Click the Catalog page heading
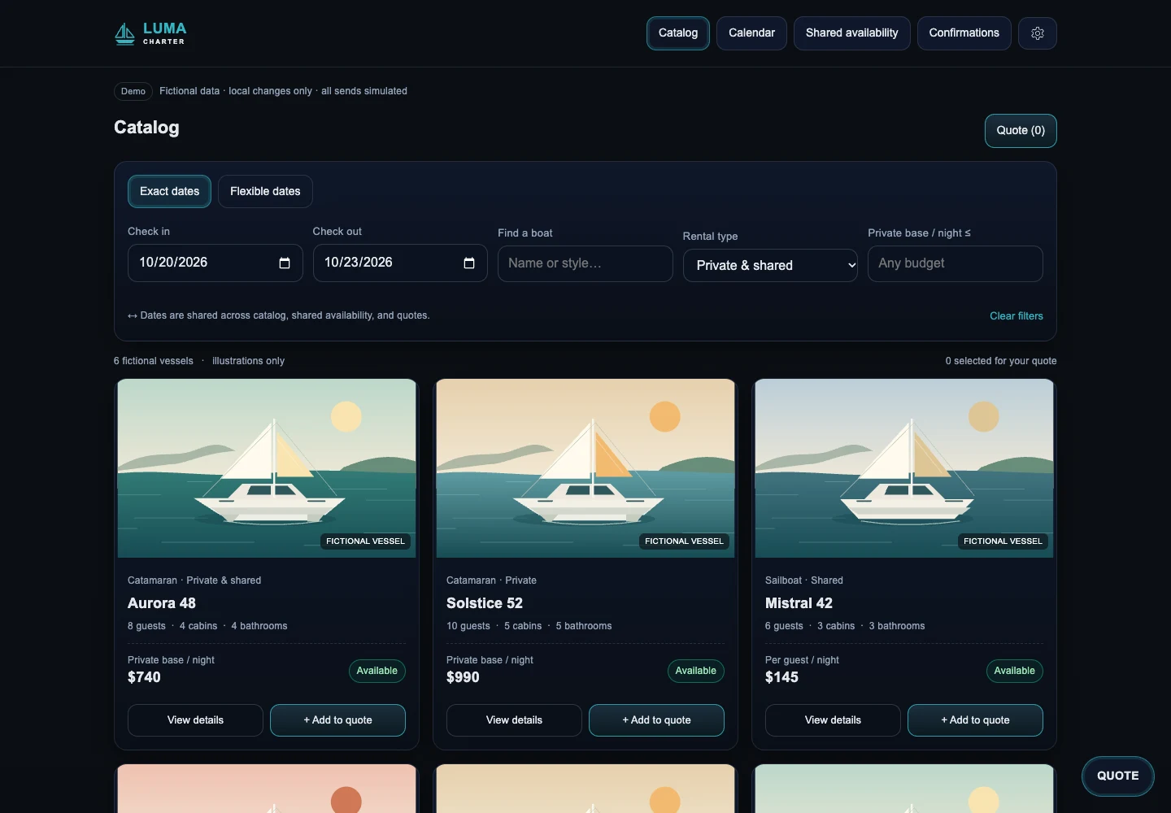Viewport: 1171px width, 813px height. pyautogui.click(x=146, y=128)
